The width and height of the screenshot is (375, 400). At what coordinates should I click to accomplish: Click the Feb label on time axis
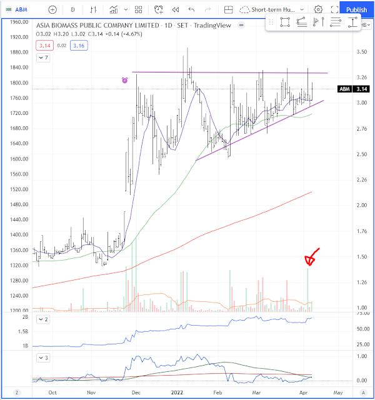217,392
